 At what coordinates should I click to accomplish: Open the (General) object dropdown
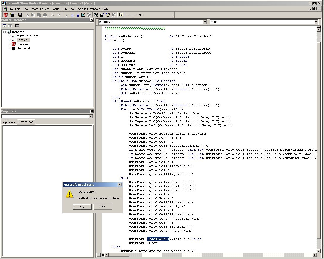point(205,22)
